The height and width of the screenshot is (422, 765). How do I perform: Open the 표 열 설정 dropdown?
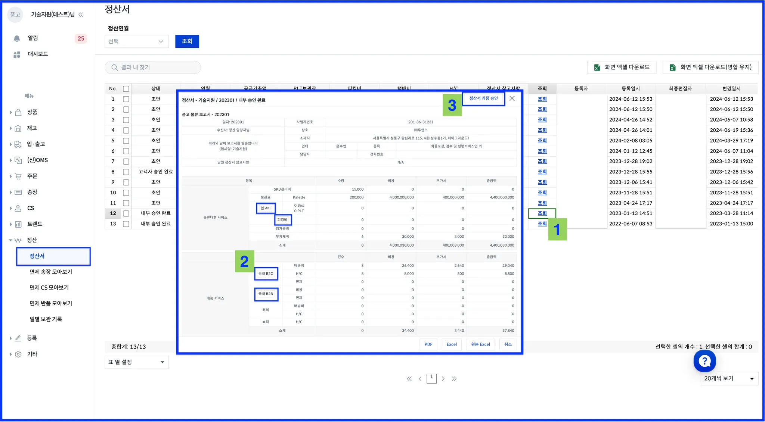(136, 362)
